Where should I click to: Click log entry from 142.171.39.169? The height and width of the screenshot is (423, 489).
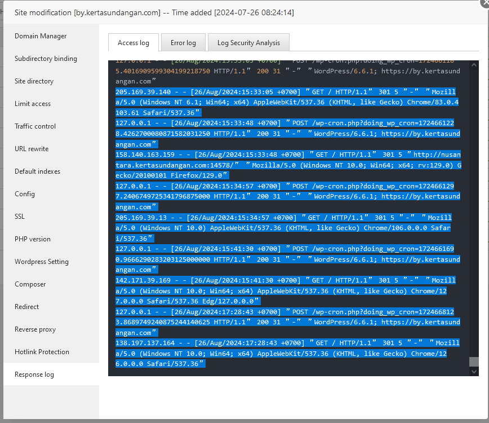pos(286,290)
